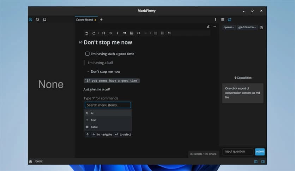Click the pencil edit mode icon
The height and width of the screenshot is (171, 295).
pos(208,26)
